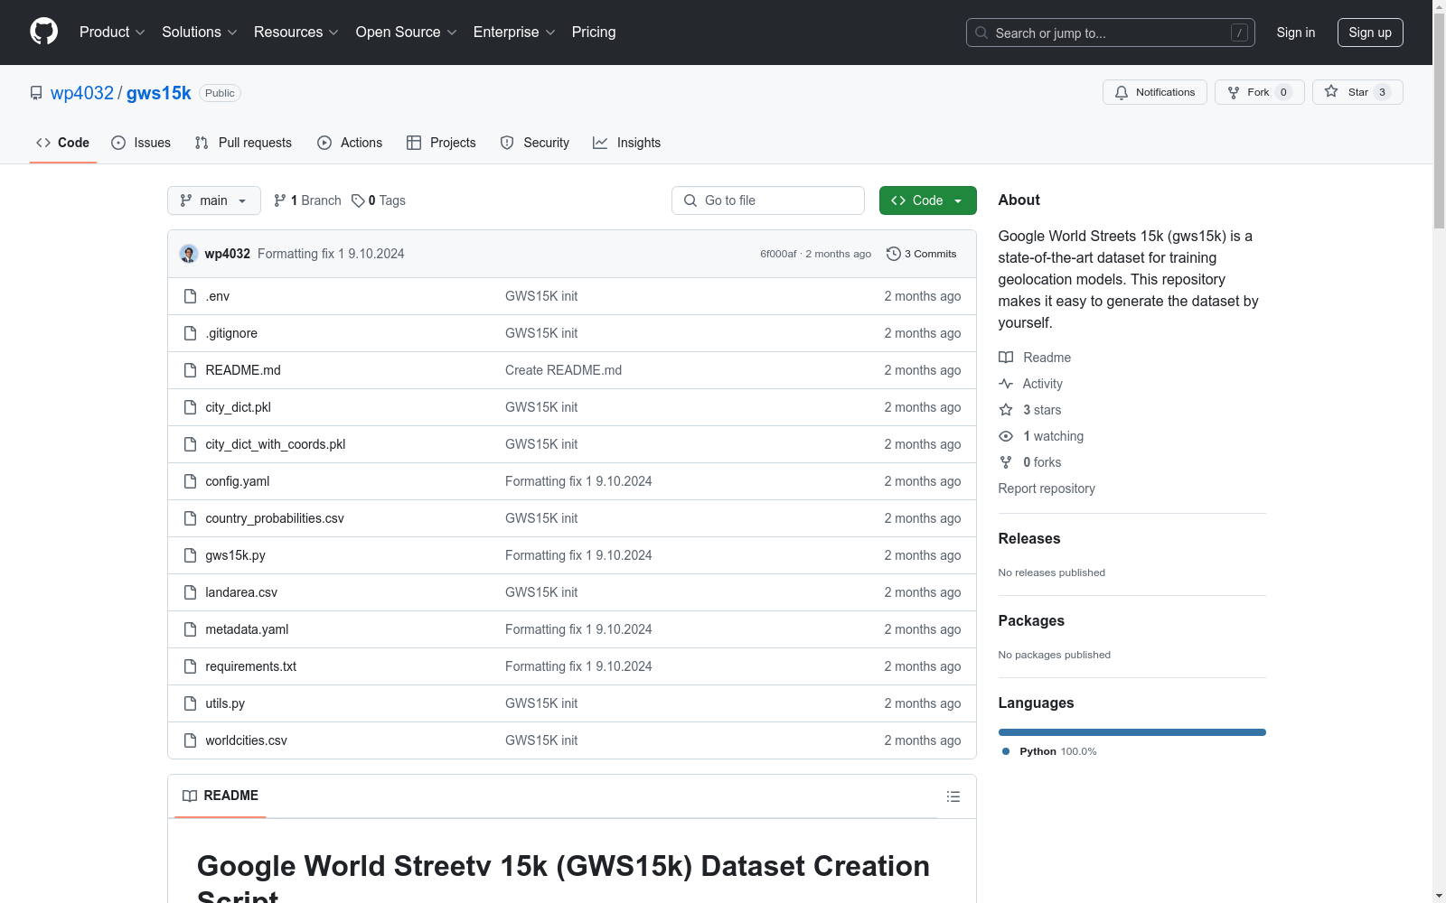Click the Report repository link
Screen dimensions: 1446x903
click(x=1047, y=489)
